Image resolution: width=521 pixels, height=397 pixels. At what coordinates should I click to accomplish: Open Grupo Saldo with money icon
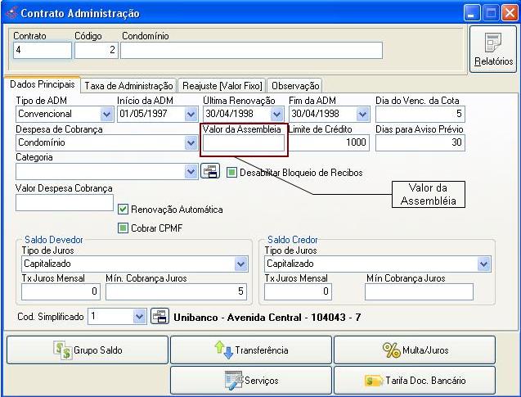pos(87,350)
